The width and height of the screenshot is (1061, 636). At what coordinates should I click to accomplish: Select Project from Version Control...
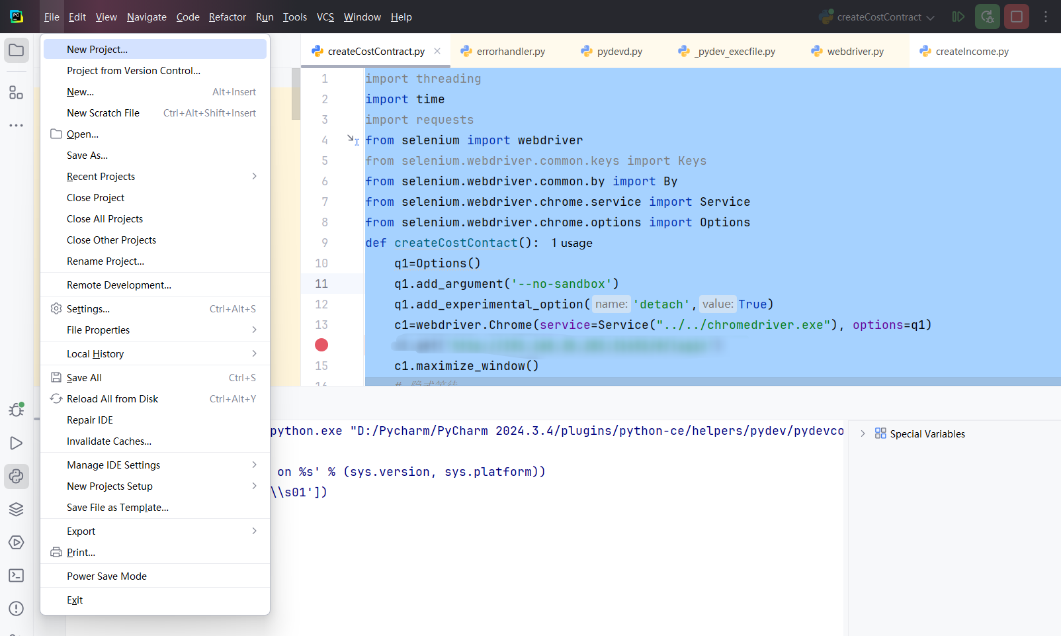coord(155,70)
